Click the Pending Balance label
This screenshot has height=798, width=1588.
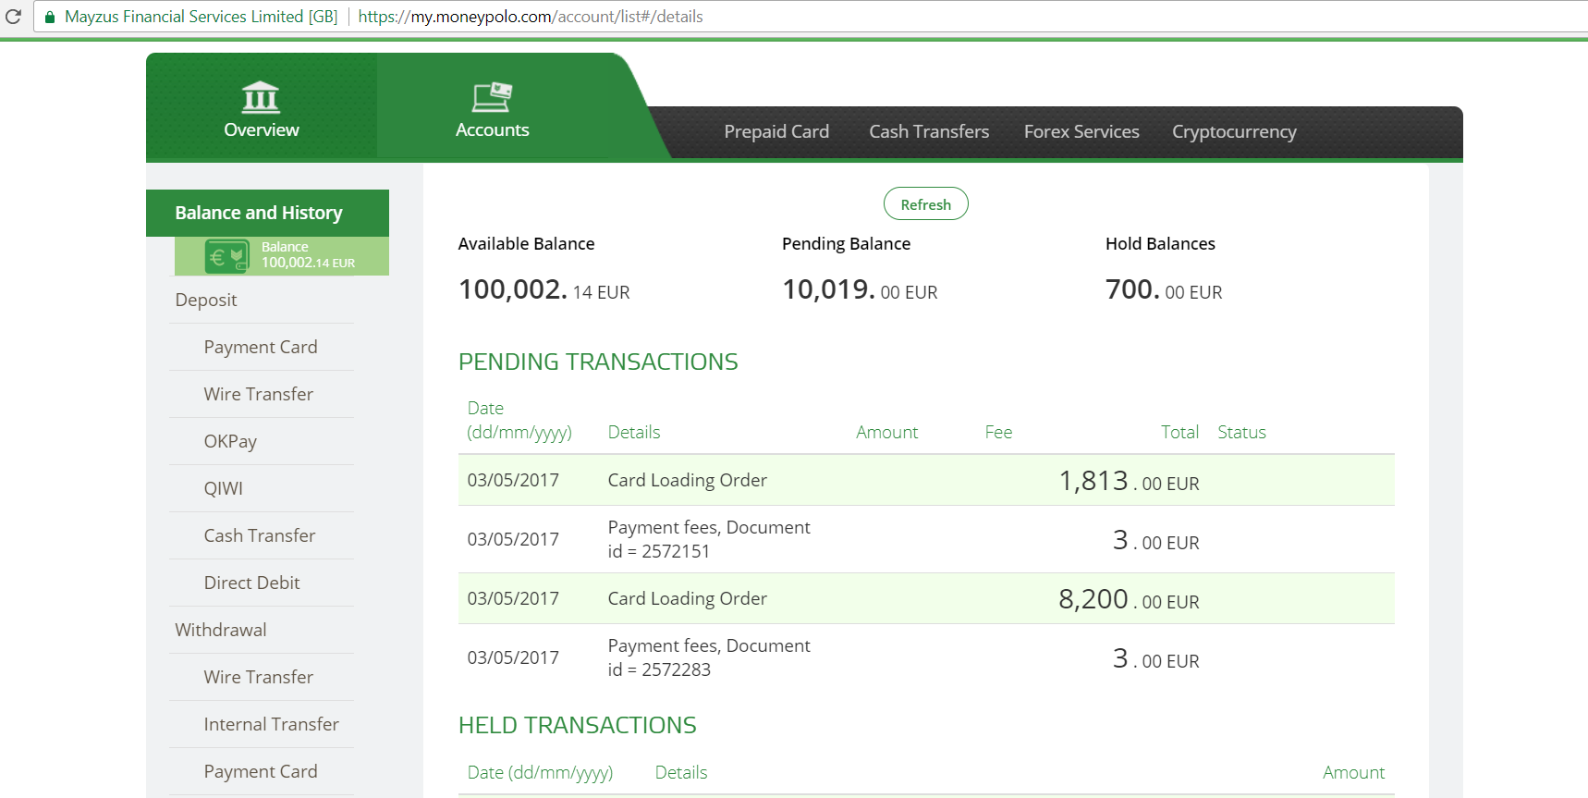[846, 243]
